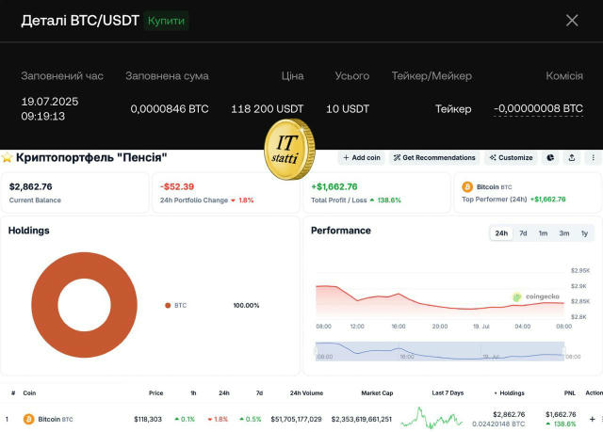Sort table by 24h column header
This screenshot has height=432, width=603.
pyautogui.click(x=224, y=392)
